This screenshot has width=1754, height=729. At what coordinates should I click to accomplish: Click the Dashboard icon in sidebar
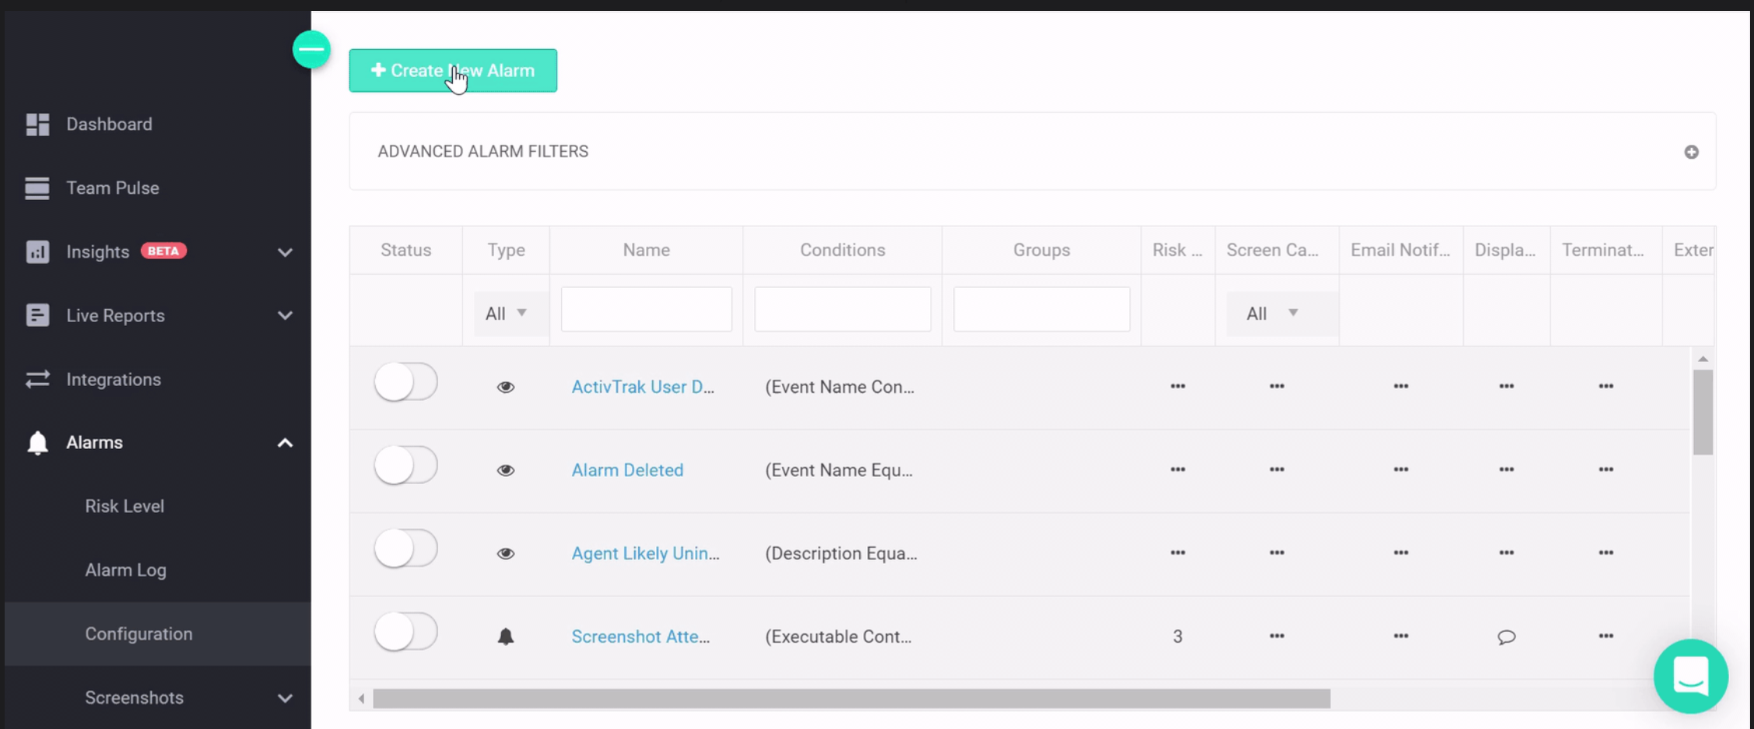click(37, 124)
